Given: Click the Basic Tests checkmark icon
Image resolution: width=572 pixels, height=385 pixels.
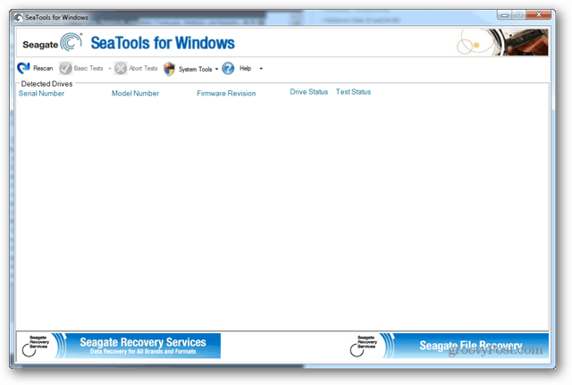Looking at the screenshot, I should coord(65,68).
